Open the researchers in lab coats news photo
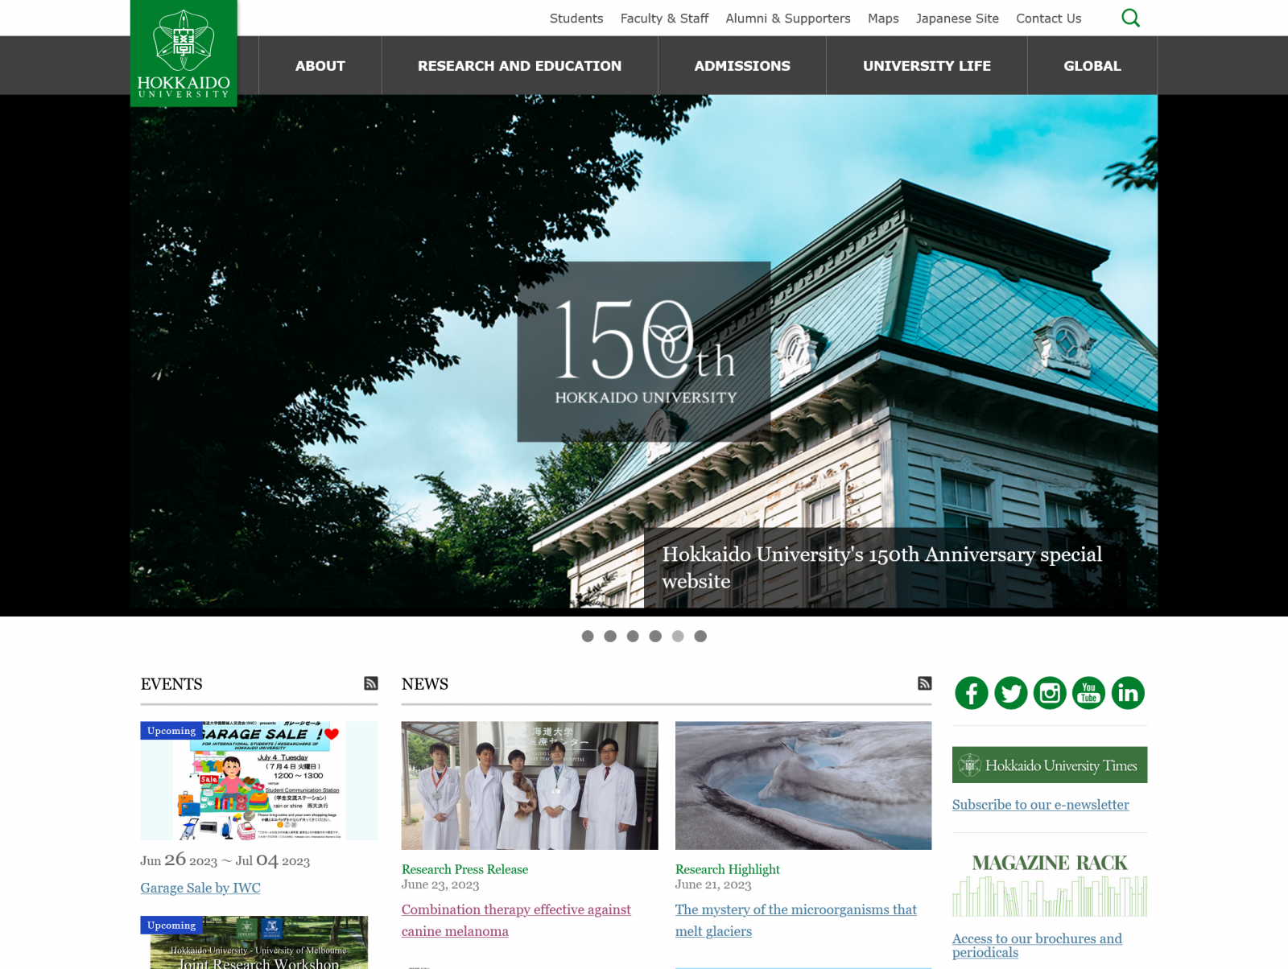 [530, 786]
